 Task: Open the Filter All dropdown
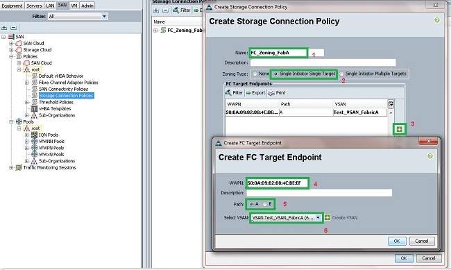[104, 17]
